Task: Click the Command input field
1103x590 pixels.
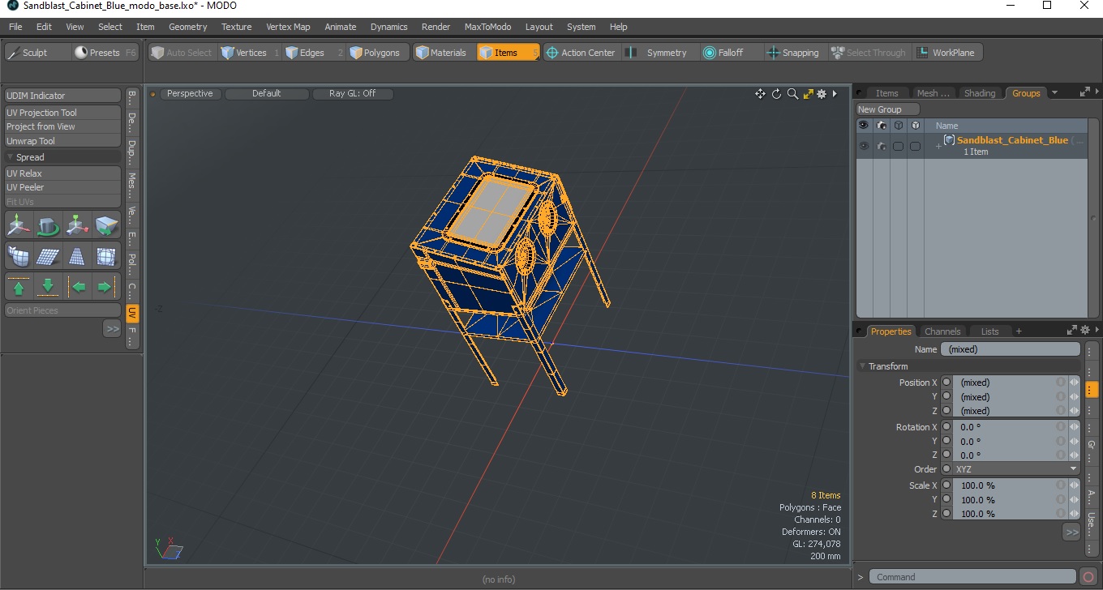Action: coord(973,577)
